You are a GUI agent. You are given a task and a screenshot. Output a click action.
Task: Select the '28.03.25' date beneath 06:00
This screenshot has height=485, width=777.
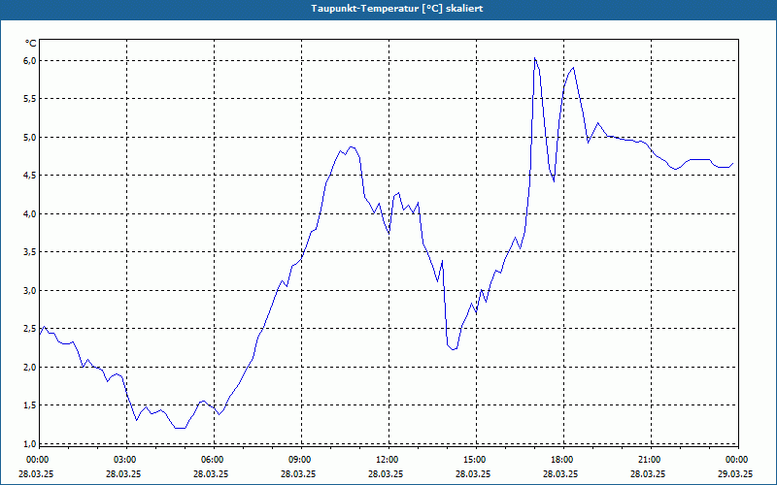coord(211,473)
